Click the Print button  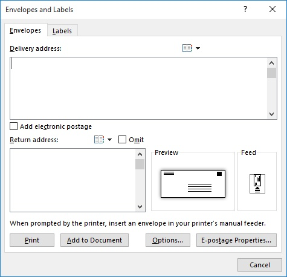pyautogui.click(x=32, y=240)
